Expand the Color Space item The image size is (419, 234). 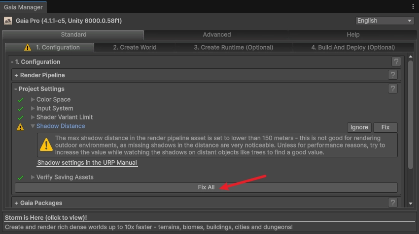33,99
